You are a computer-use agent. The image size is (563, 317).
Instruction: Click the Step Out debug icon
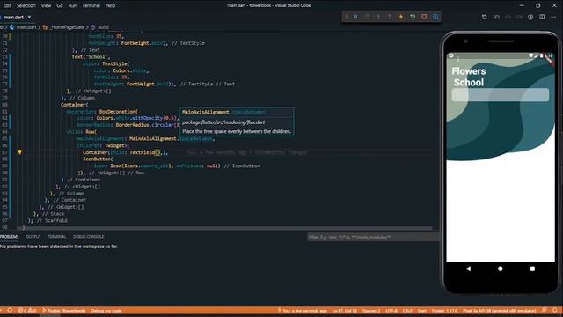click(390, 17)
